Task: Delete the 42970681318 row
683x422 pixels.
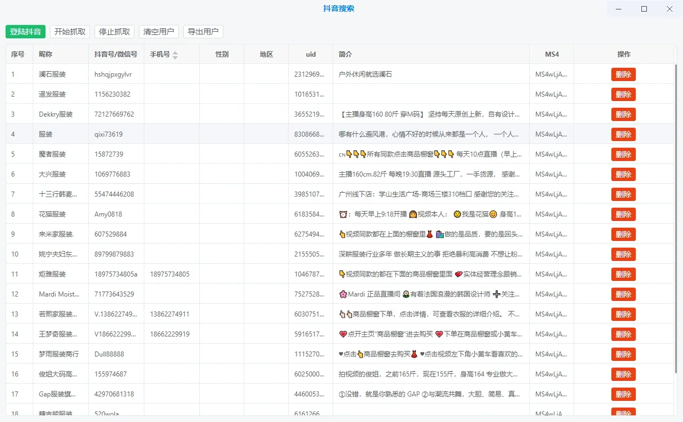Action: (x=624, y=394)
